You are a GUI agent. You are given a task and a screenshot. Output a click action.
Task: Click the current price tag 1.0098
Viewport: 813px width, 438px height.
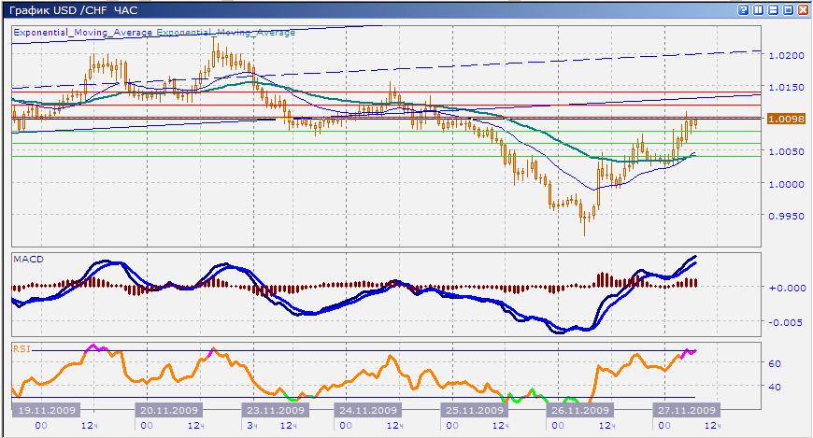(785, 120)
